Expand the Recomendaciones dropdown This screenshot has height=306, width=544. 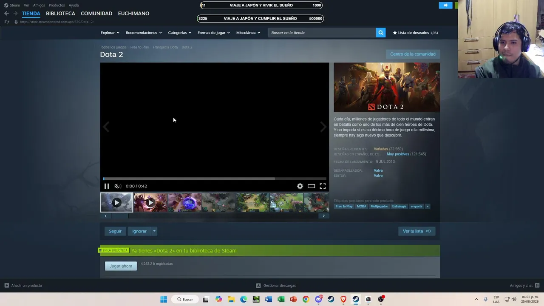coord(144,33)
